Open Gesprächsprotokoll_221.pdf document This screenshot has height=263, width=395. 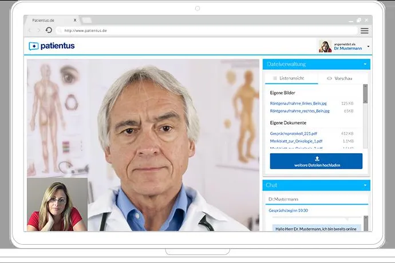pos(294,134)
